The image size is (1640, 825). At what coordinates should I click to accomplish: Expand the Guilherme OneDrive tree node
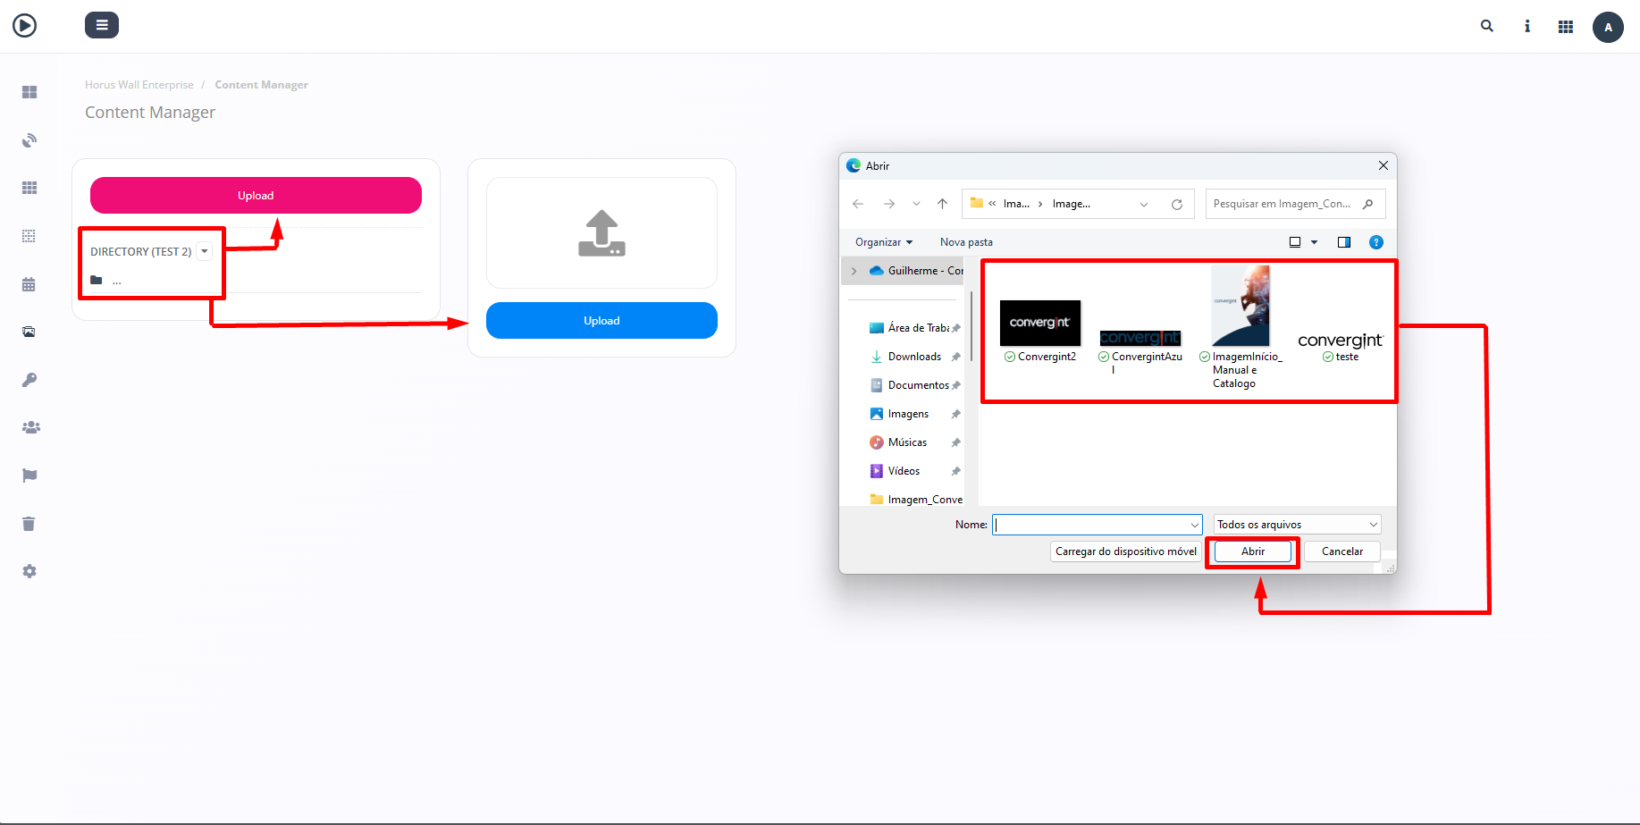854,271
